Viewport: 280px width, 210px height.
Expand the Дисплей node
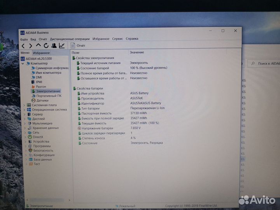(x=25, y=119)
